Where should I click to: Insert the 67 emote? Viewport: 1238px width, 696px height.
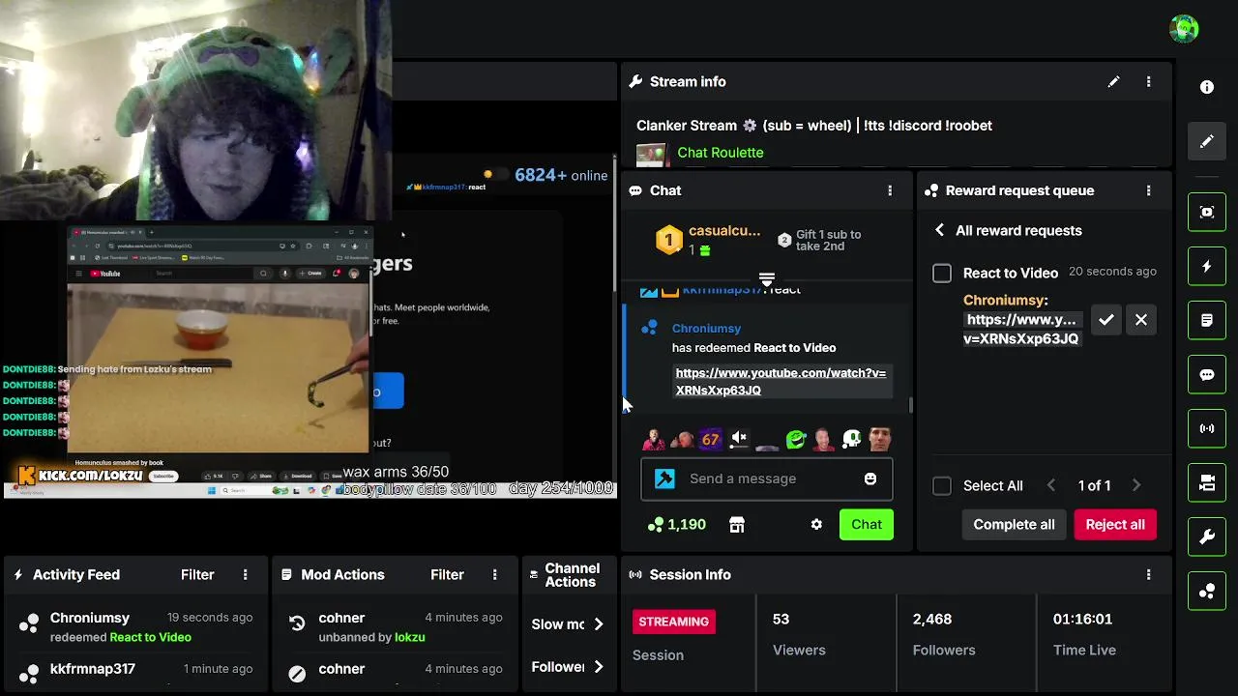711,440
